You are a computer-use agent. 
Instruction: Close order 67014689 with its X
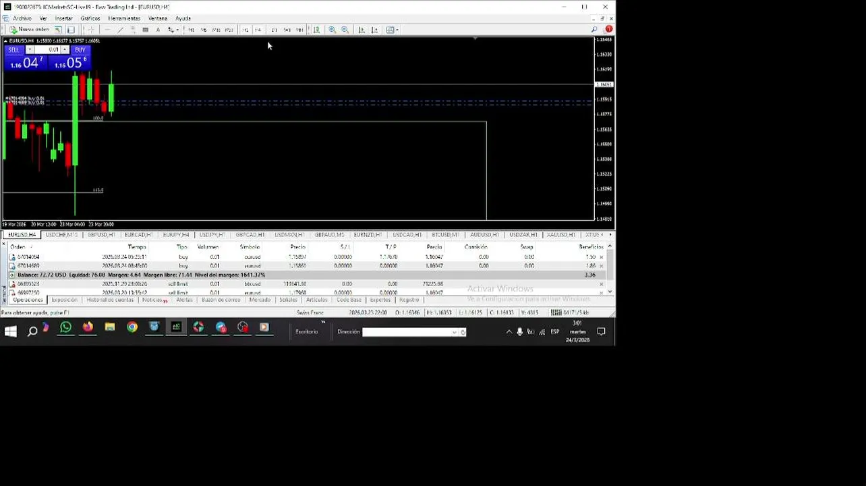point(602,266)
